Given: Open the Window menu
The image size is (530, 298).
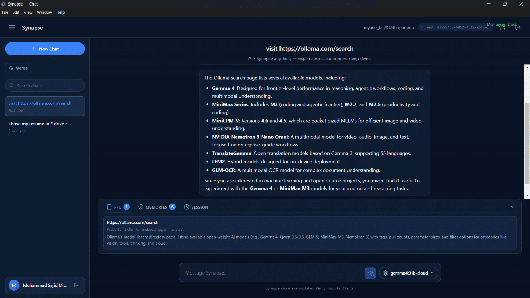Looking at the screenshot, I should click(x=45, y=12).
